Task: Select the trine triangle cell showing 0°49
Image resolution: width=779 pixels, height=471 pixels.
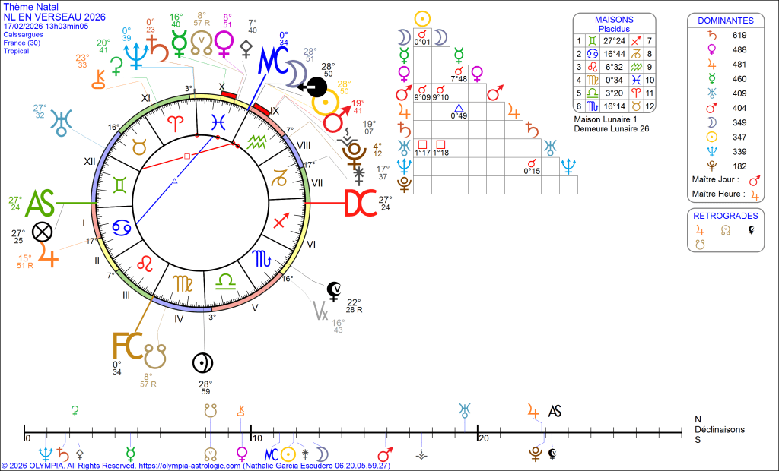Action: tap(459, 111)
